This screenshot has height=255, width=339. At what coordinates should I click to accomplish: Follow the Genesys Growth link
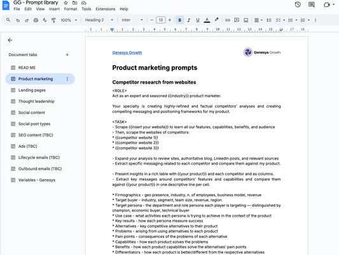127,53
